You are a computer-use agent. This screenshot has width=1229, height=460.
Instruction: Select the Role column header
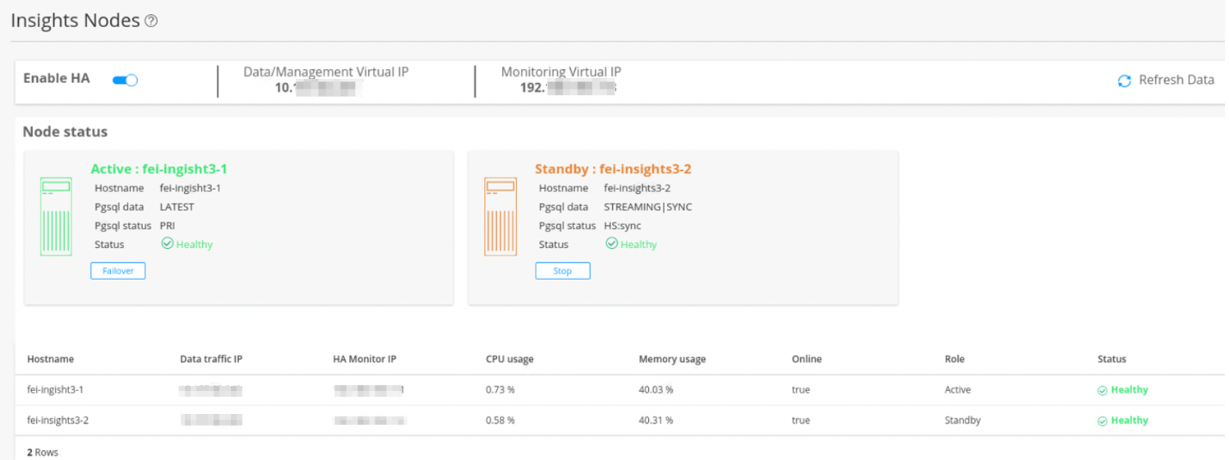954,359
